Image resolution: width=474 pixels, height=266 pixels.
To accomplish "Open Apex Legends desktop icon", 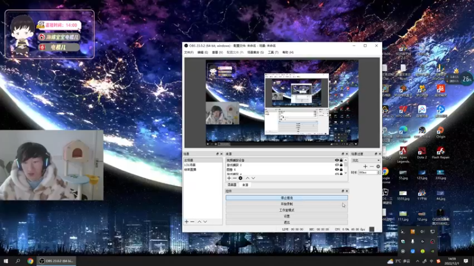I will [403, 155].
